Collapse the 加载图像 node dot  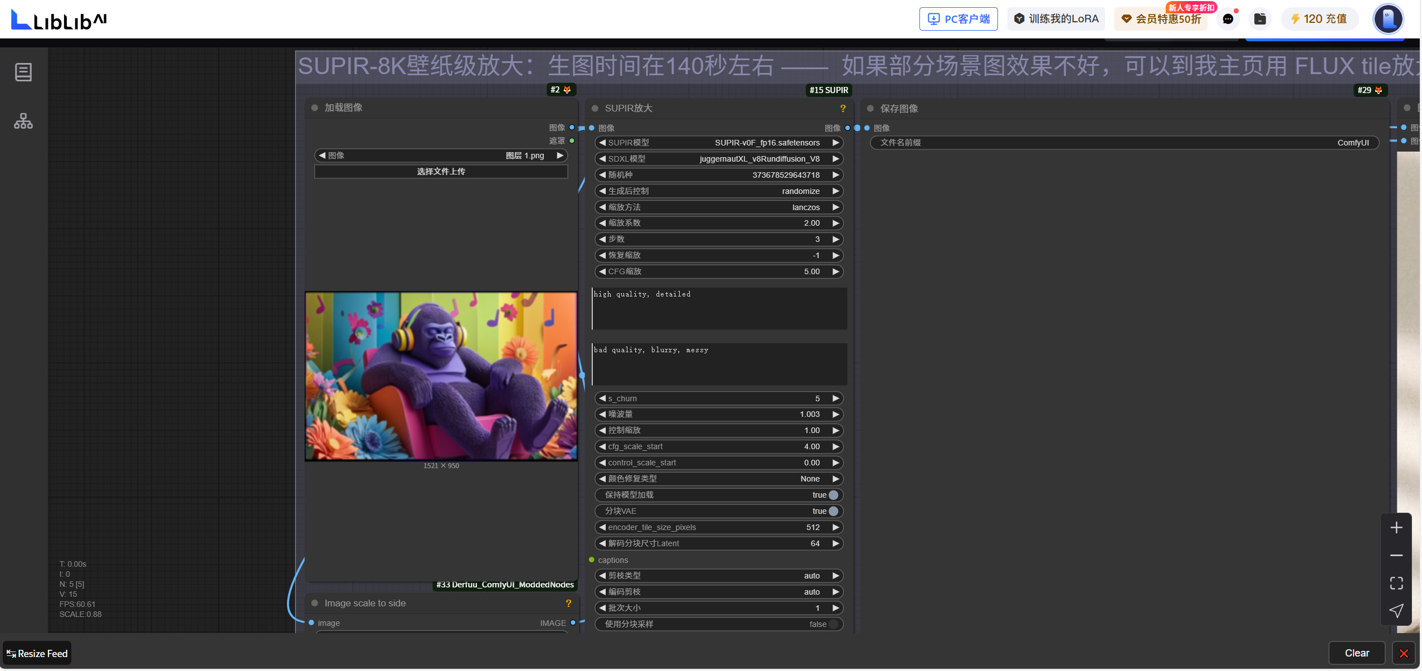315,108
